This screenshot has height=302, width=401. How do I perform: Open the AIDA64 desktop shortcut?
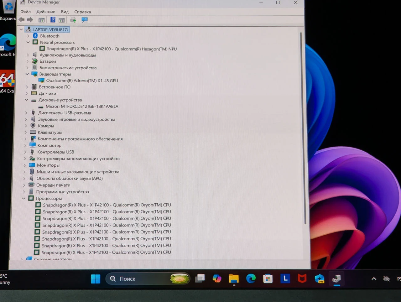pos(7,82)
